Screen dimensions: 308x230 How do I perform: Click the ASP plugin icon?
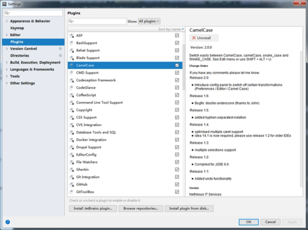(x=71, y=36)
